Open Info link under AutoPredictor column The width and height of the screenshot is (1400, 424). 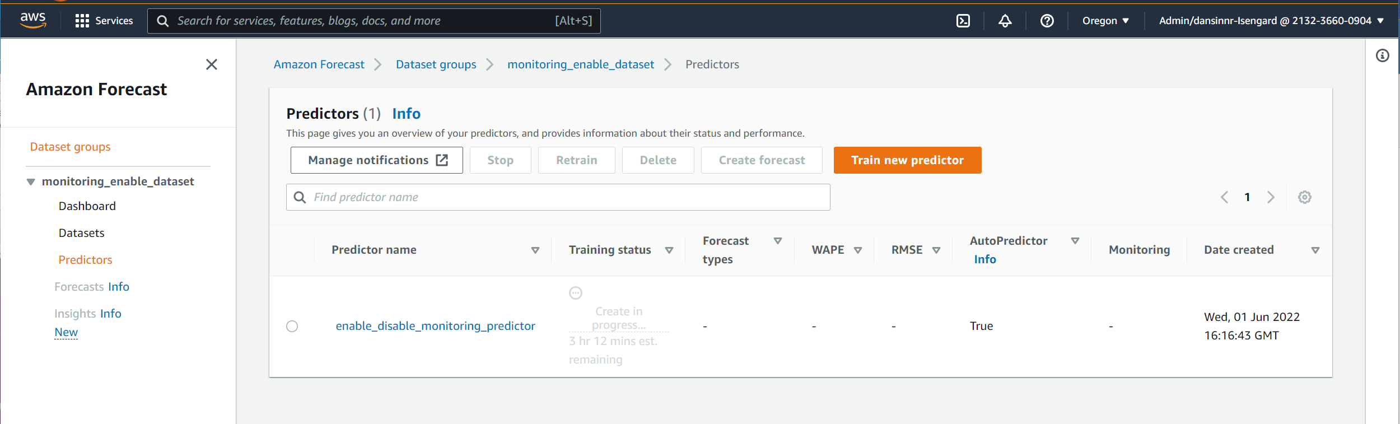pos(985,259)
